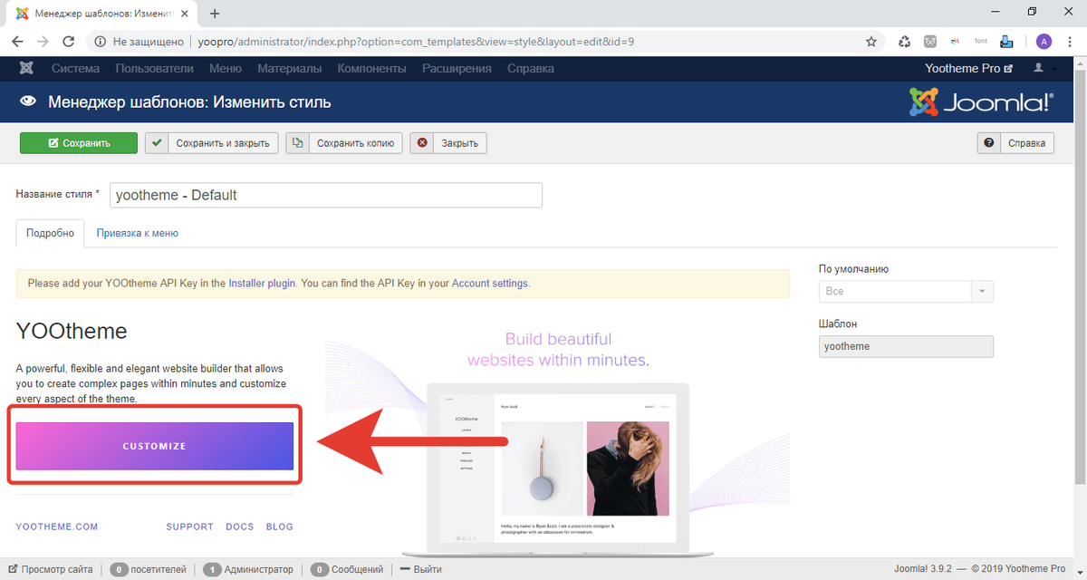Screen dimensions: 1087x580
Task: Open the Пользователи menu
Action: [x=155, y=69]
